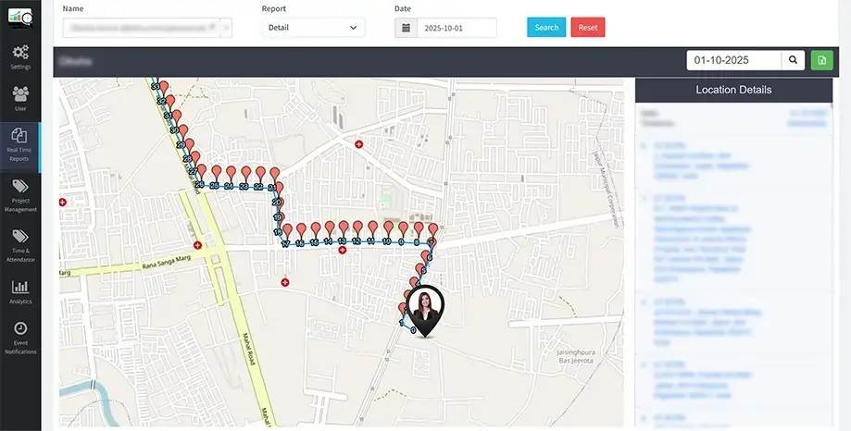The width and height of the screenshot is (851, 431).
Task: Click the hospital cross at the map's left edge
Action: (x=62, y=202)
